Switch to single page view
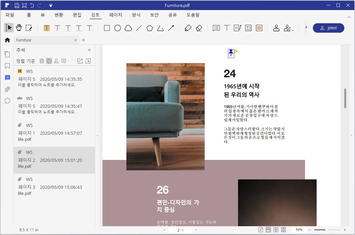The image size is (355, 235). pyautogui.click(x=261, y=230)
